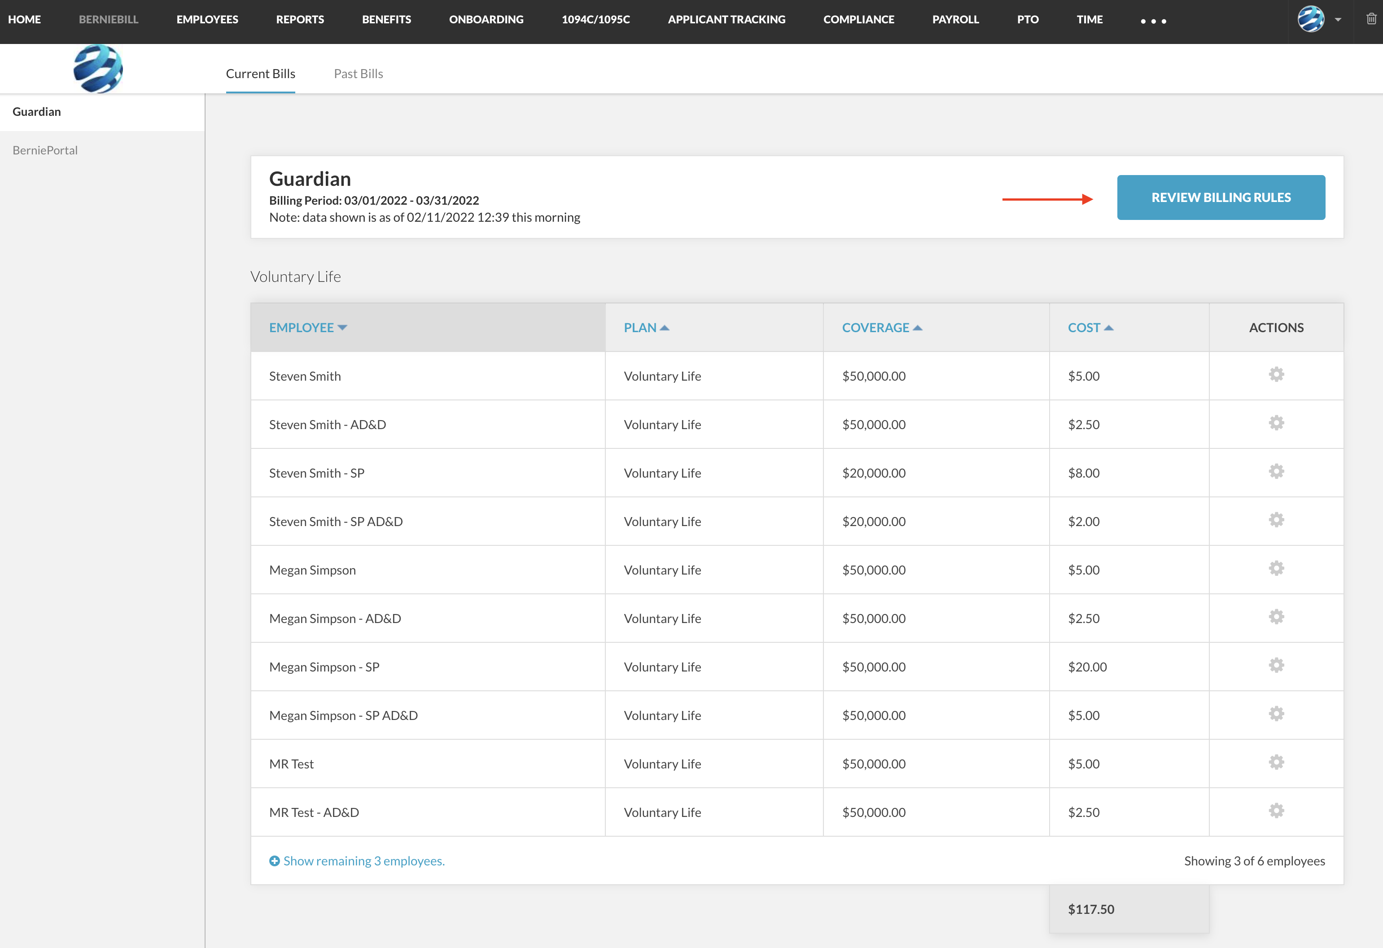The width and height of the screenshot is (1383, 948).
Task: Click the $117.50 total amount
Action: (1091, 909)
